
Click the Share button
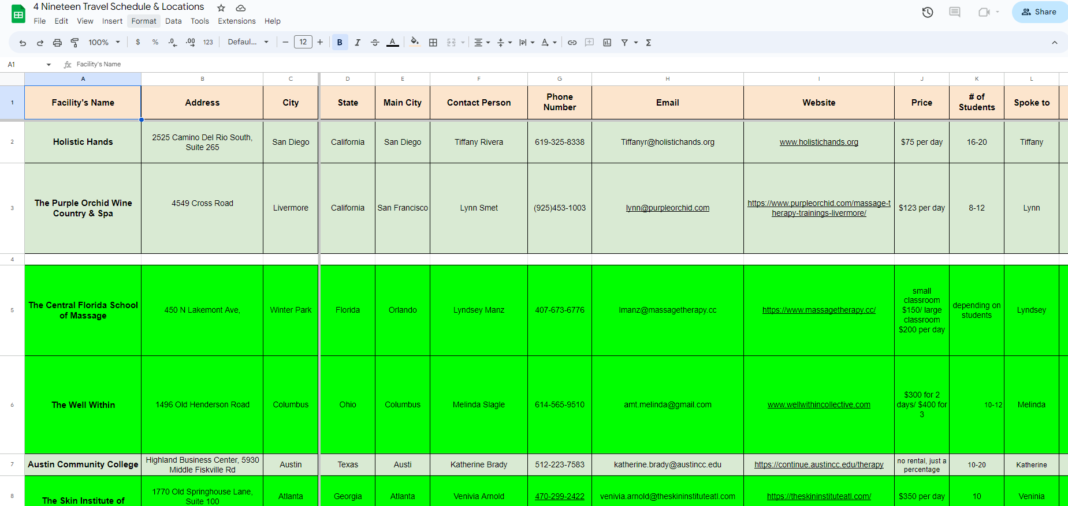(x=1039, y=12)
